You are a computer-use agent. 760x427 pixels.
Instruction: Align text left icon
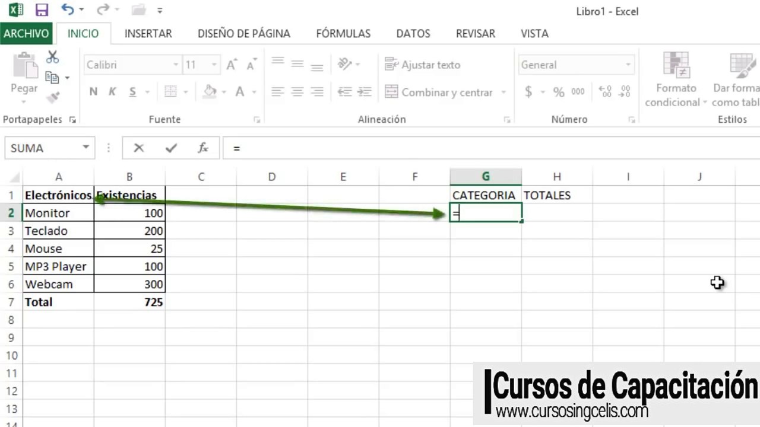tap(278, 92)
